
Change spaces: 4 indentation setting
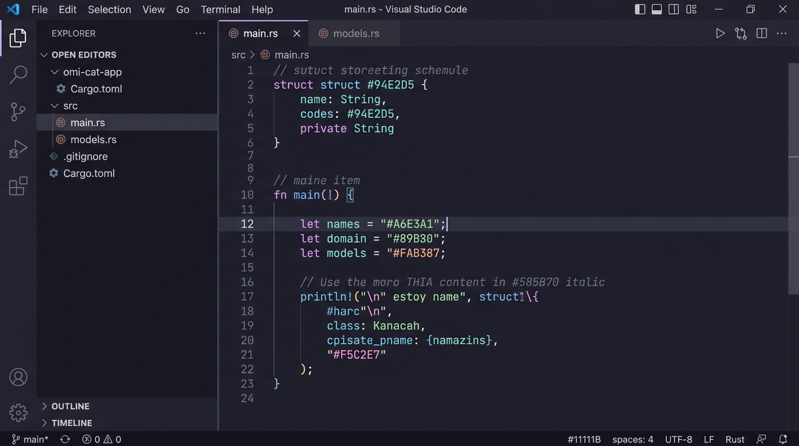click(x=633, y=440)
